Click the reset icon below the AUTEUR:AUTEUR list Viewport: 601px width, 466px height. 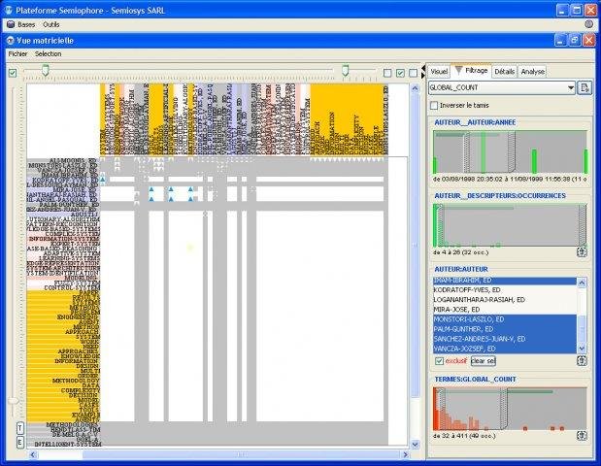coord(582,361)
